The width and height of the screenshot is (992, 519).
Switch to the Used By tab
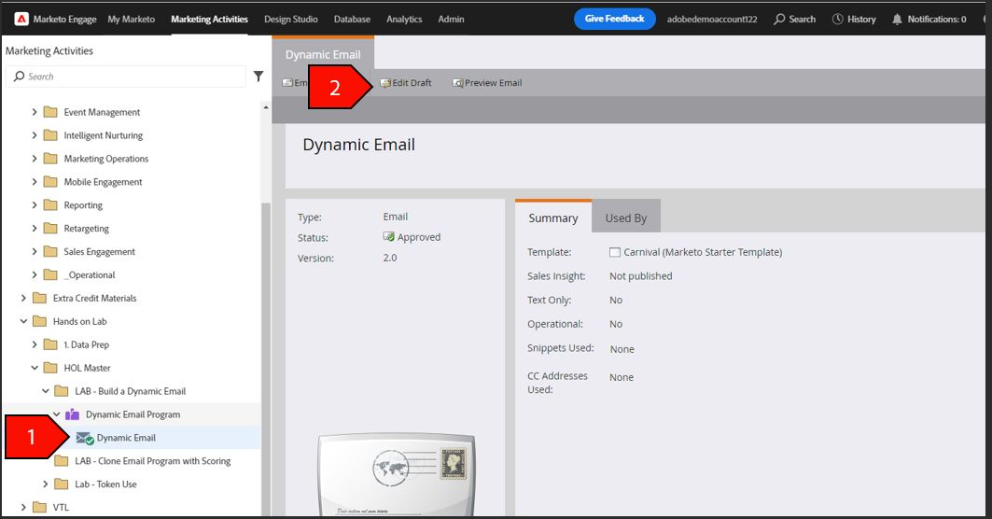(625, 217)
